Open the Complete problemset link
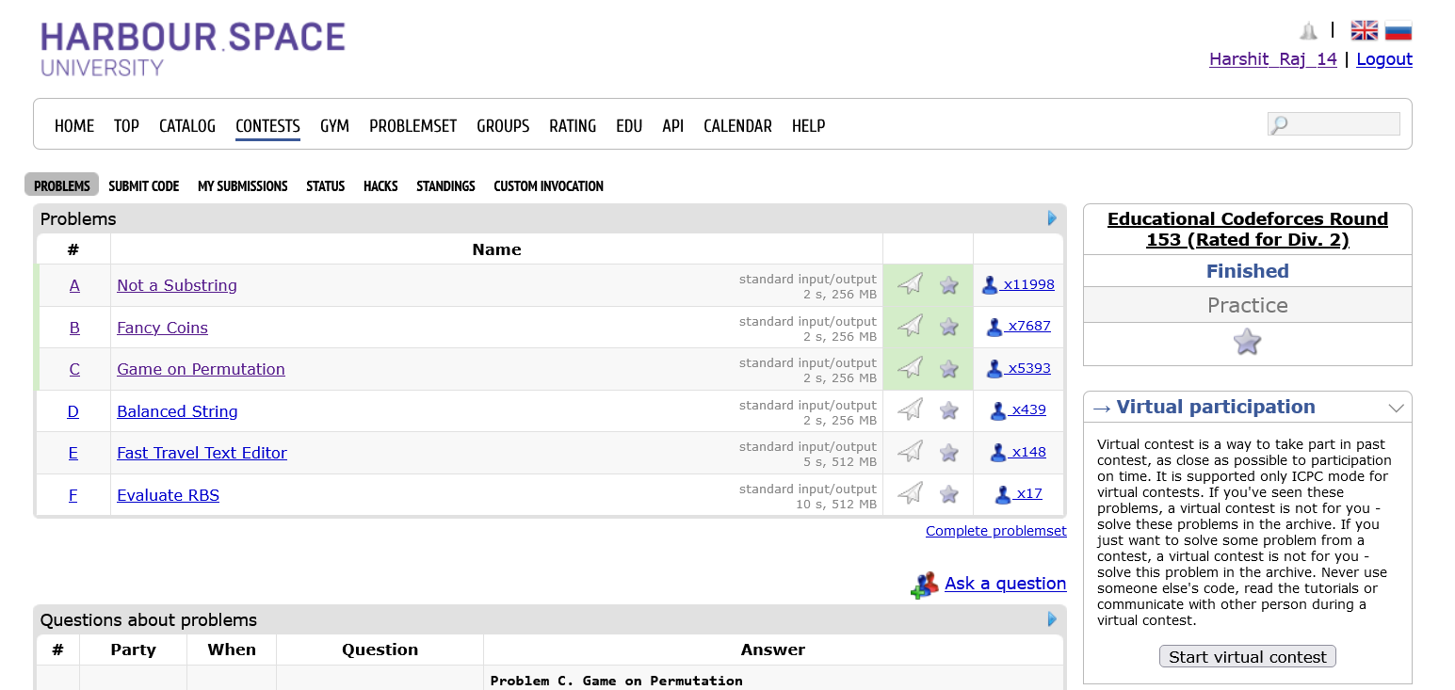This screenshot has height=690, width=1455. pos(996,531)
